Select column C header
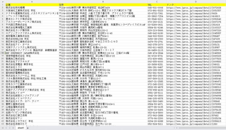The image size is (226, 130). tap(157, 2)
